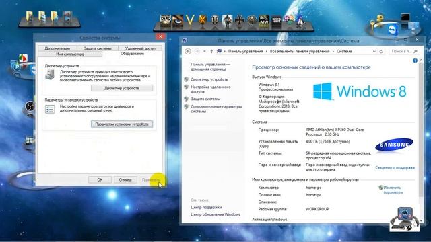The image size is (431, 242).
Task: Open Центр обновления Windows link
Action: [215, 214]
